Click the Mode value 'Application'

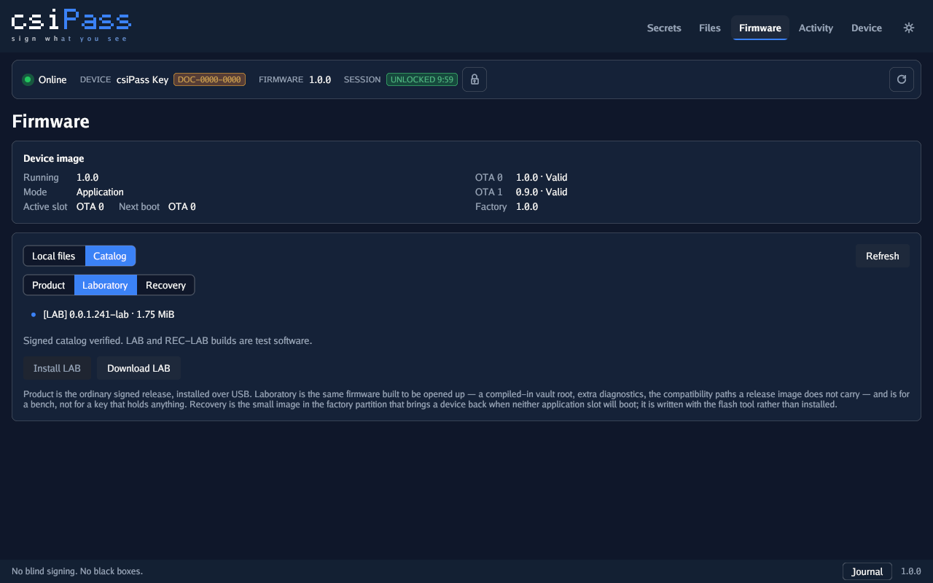coord(100,192)
